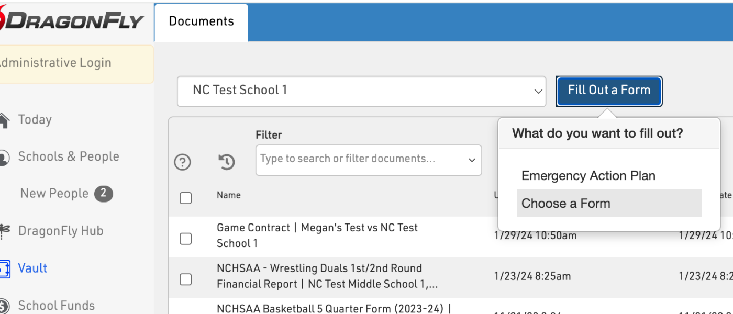
Task: Click the question mark help icon
Action: click(182, 162)
